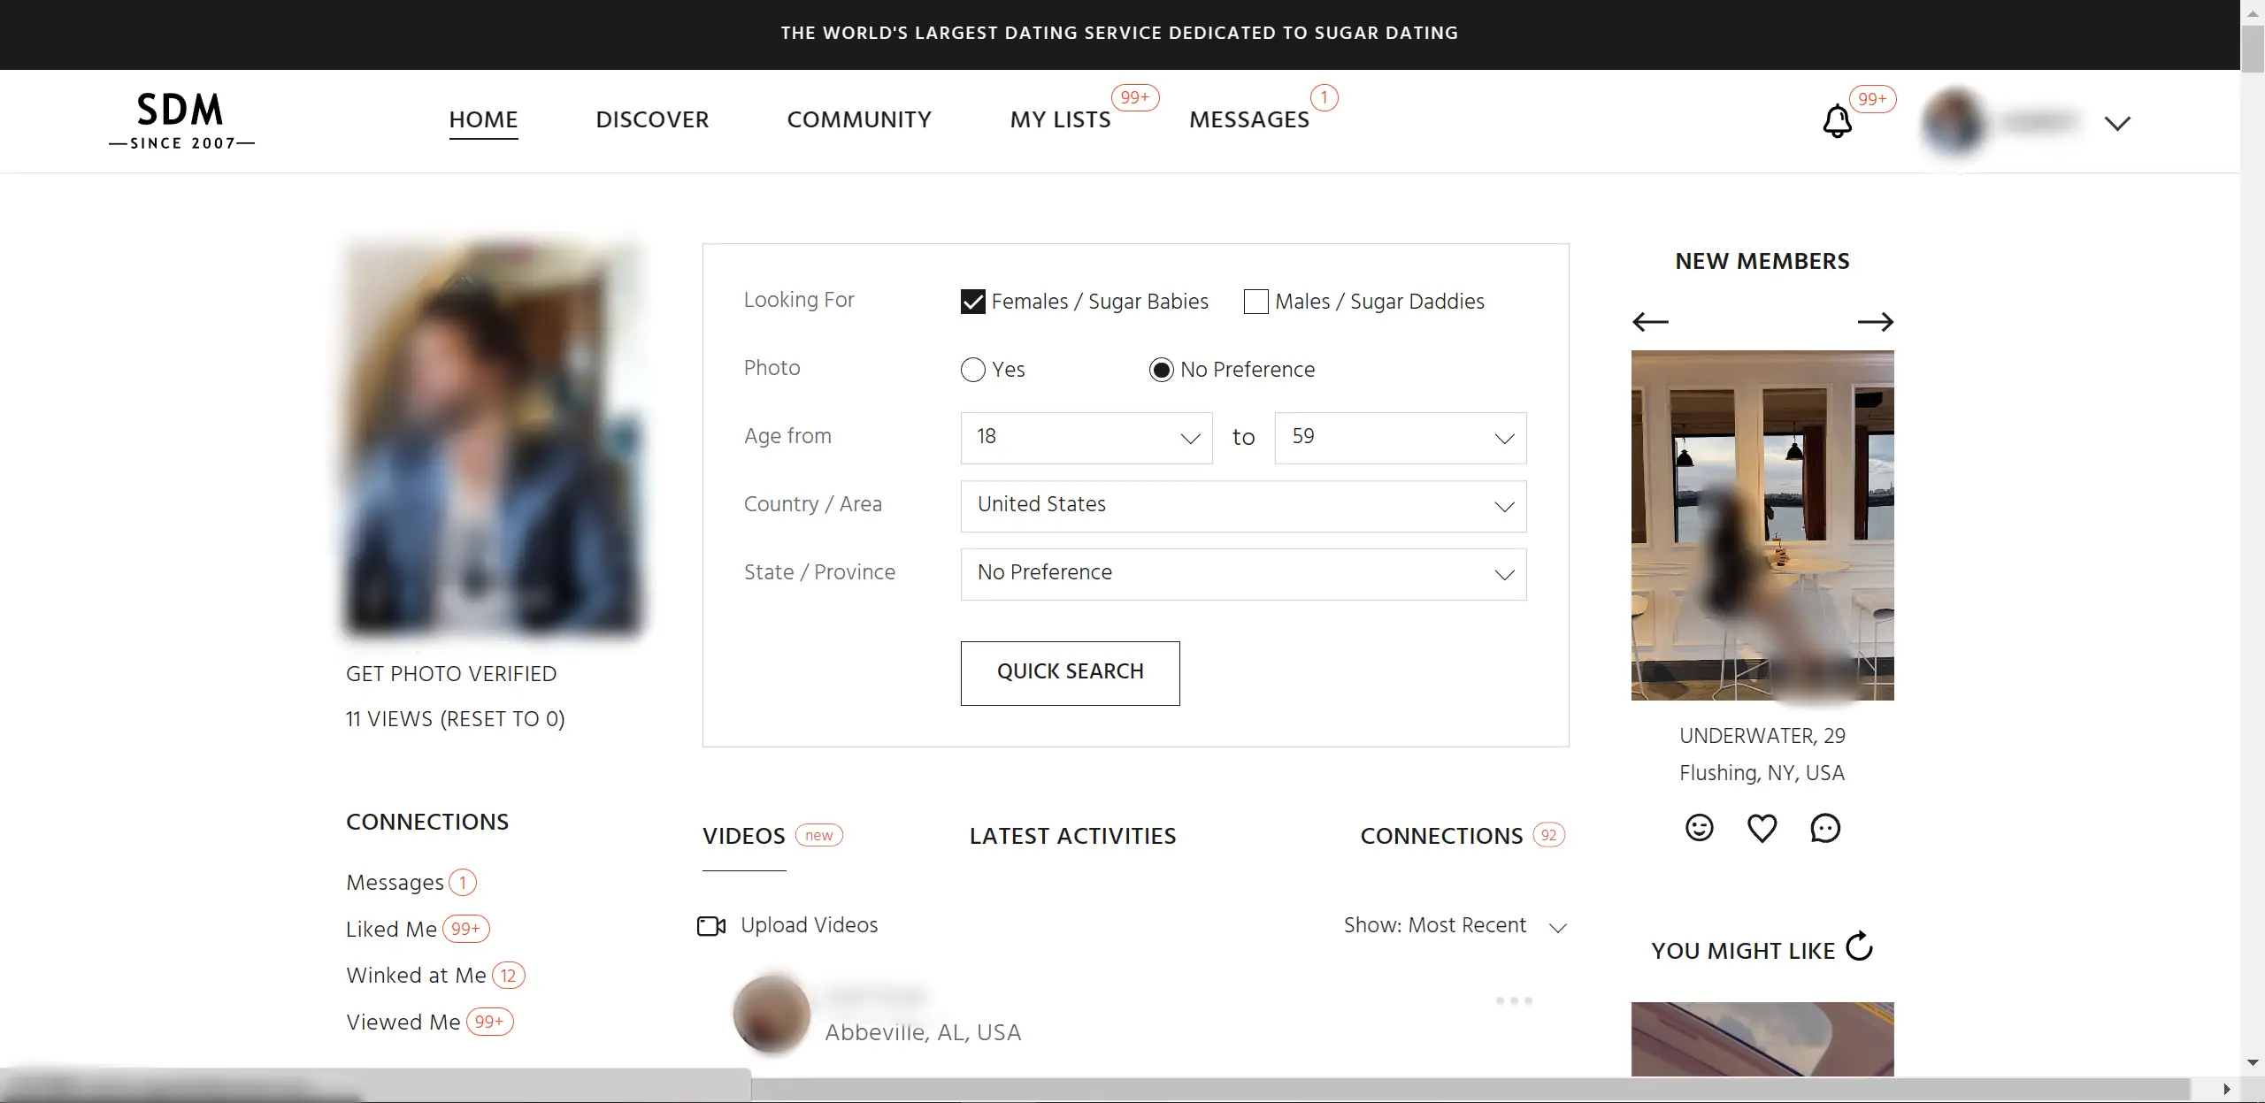Open the three-dot menu on Abbeville video post
Screen dimensions: 2265x1103
tap(1514, 1001)
